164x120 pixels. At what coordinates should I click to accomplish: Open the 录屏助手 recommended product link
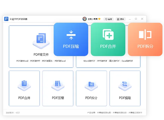pos(135,113)
